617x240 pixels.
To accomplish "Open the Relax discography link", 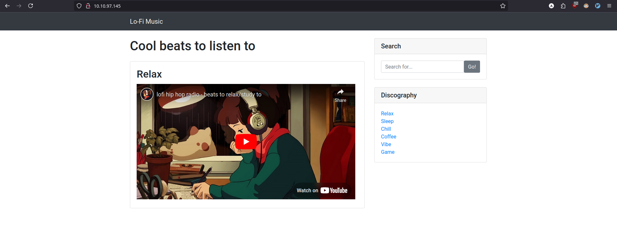I will pos(387,113).
